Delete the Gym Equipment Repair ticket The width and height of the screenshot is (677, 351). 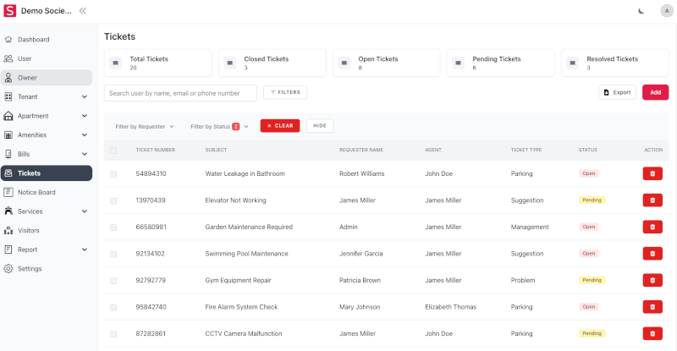(652, 280)
